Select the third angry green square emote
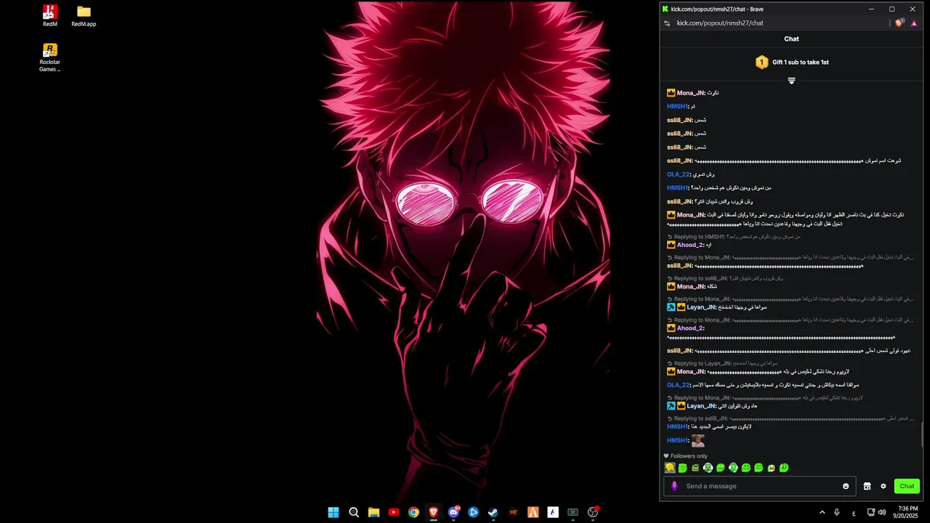Screen dimensions: 930x523 [695, 468]
